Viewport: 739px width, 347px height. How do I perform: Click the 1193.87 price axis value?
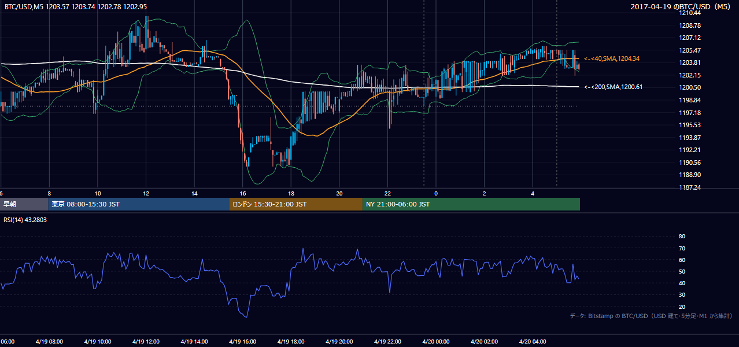click(x=690, y=138)
